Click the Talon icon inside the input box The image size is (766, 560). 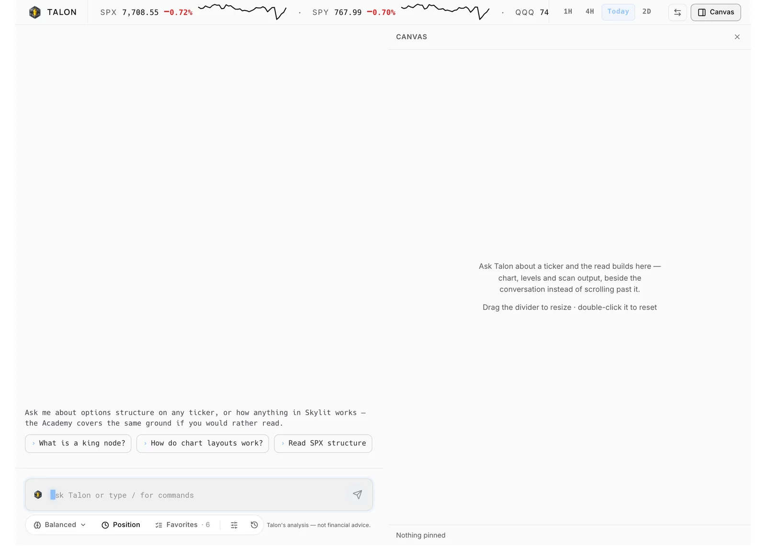(38, 495)
